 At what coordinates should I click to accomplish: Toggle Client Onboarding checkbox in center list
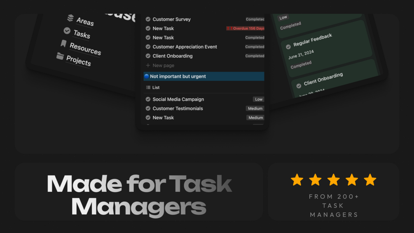coord(148,56)
